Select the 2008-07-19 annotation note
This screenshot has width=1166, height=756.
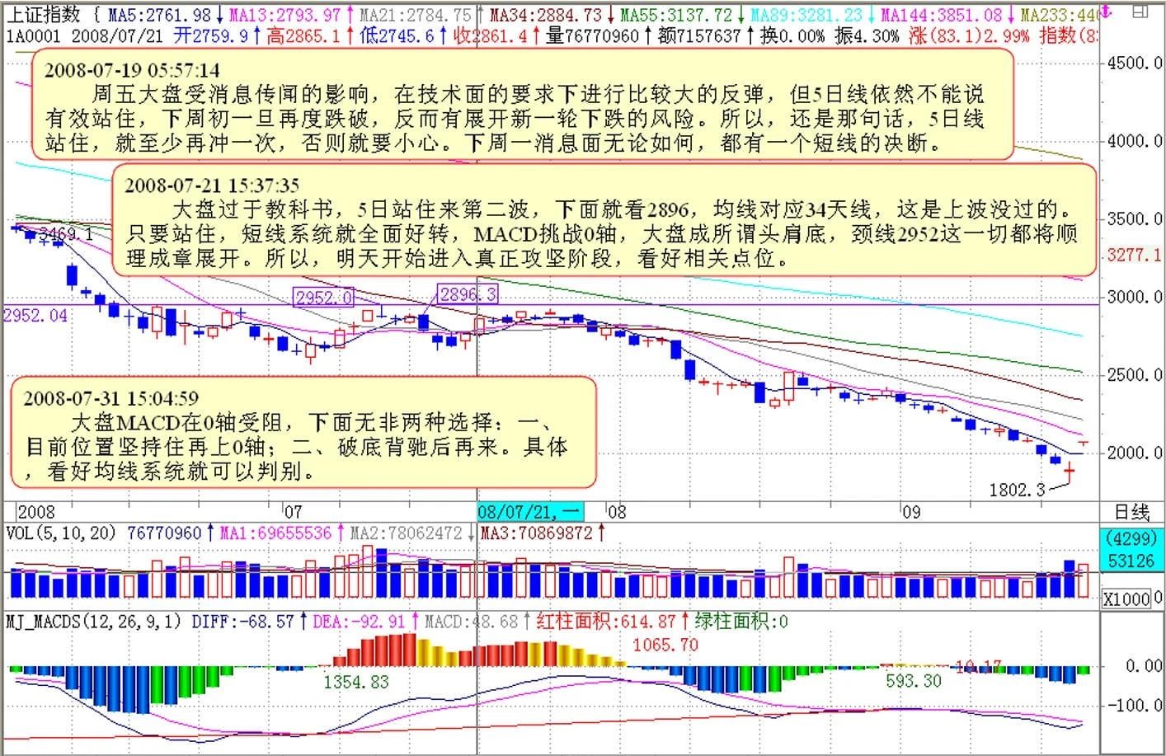[x=523, y=105]
